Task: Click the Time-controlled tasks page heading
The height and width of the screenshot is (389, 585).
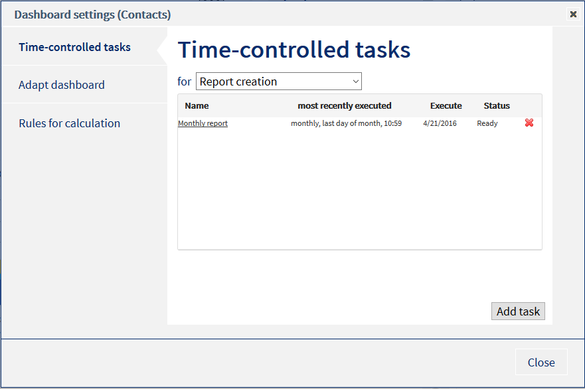Action: (294, 50)
